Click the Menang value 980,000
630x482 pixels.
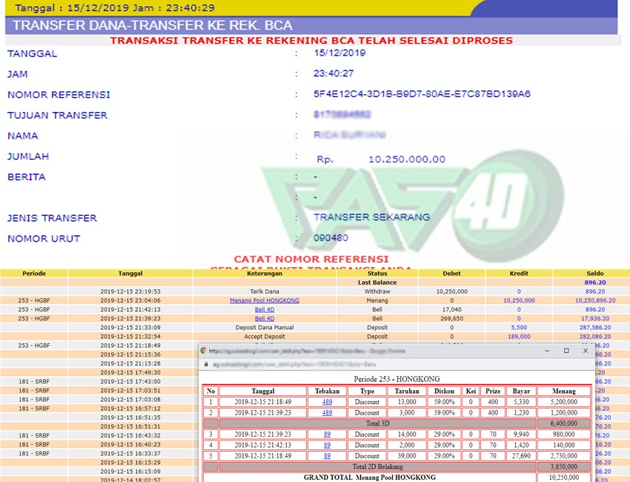pos(564,434)
